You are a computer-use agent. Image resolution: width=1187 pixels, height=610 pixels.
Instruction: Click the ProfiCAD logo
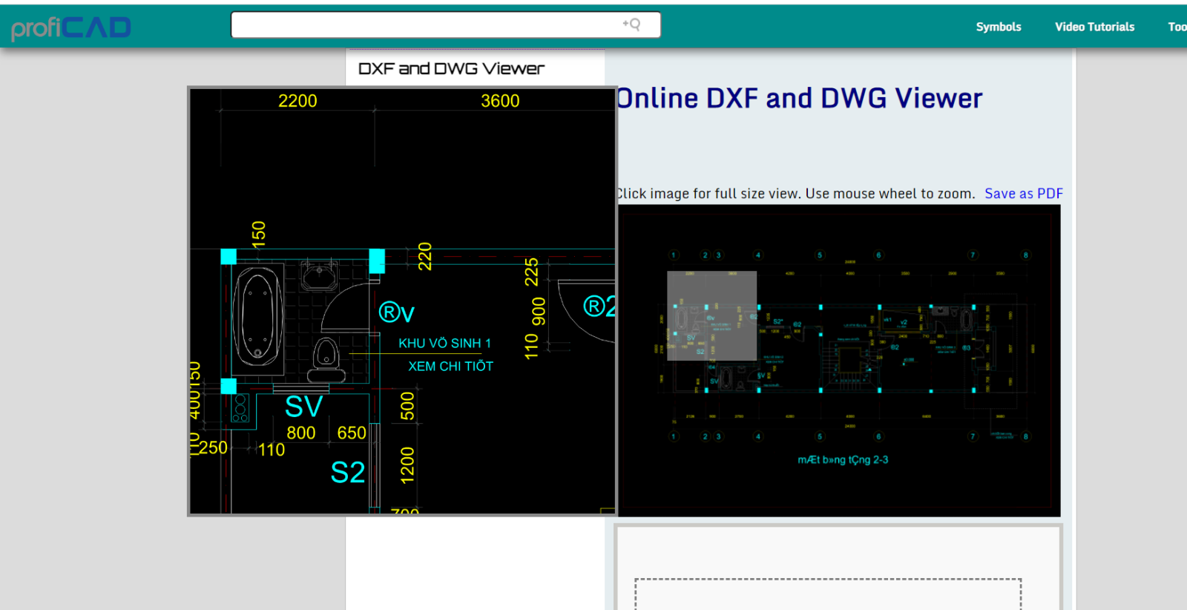[x=71, y=28]
